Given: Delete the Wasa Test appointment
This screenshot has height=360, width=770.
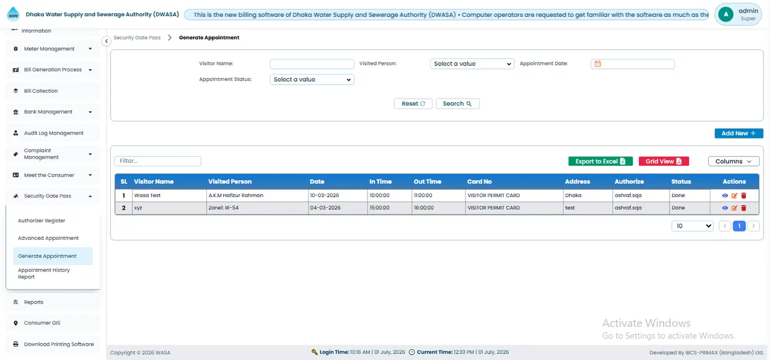Looking at the screenshot, I should point(744,195).
